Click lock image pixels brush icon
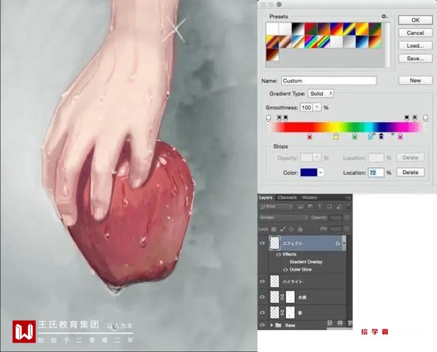Screen dimensions: 437x352 (x=283, y=229)
